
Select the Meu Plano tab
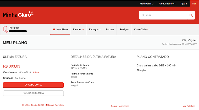[x=60, y=29]
